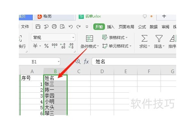This screenshot has width=195, height=130.
Task: Click the export to PDF icon
Action: point(46,27)
